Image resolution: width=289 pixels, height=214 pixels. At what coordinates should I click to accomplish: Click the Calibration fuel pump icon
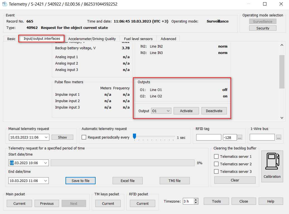272,161
